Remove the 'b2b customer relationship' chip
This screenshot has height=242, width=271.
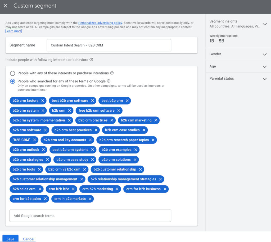coord(140,169)
